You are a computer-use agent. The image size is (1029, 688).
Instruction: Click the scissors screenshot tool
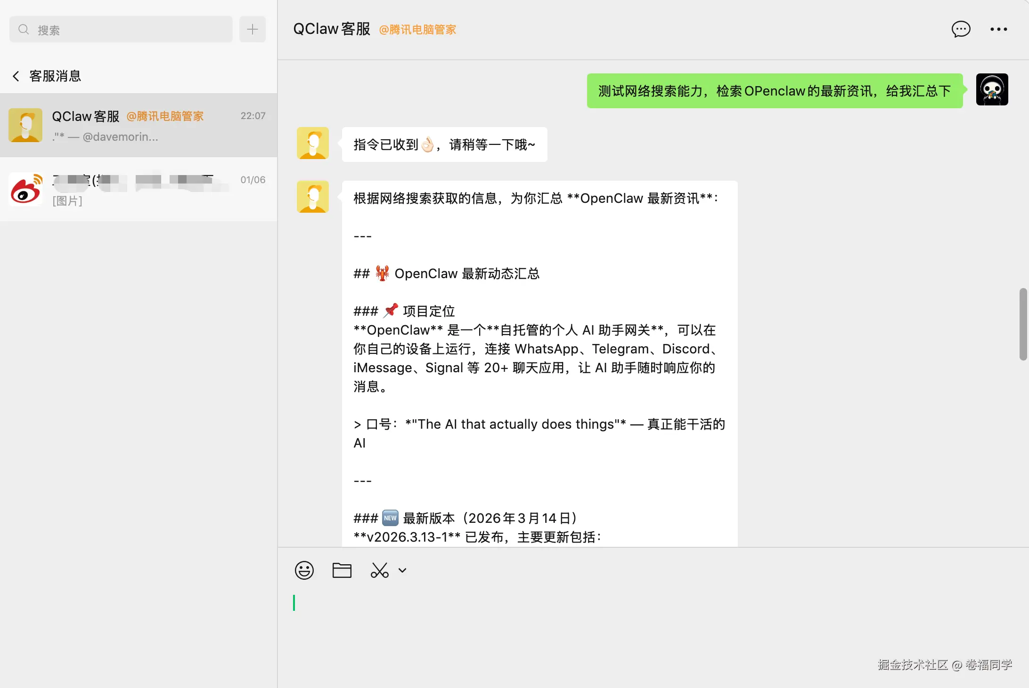coord(379,570)
